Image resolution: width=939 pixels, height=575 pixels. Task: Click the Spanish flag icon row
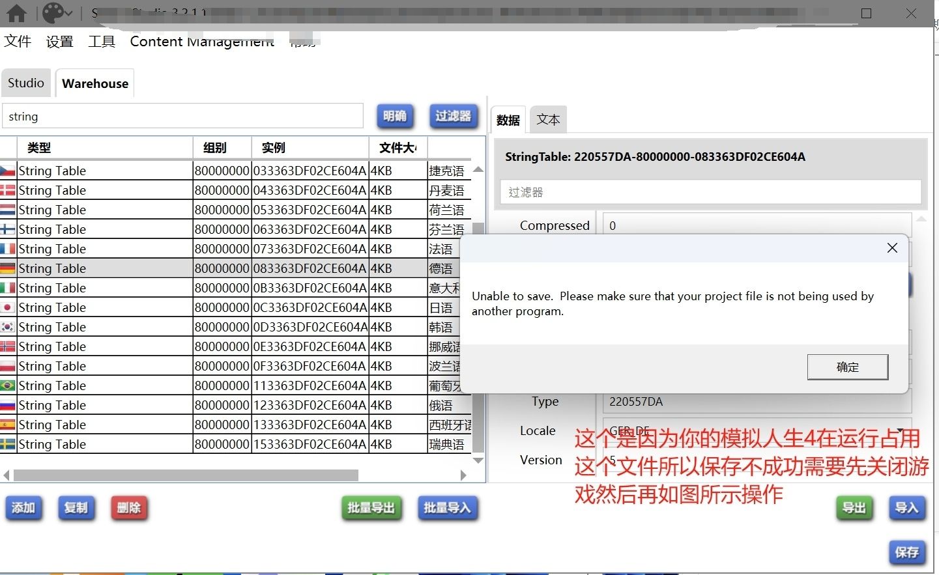point(8,425)
